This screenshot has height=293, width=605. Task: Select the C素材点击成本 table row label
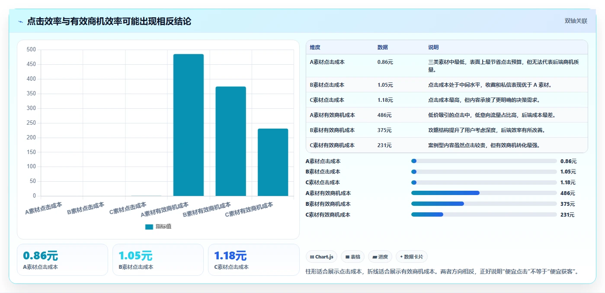click(x=327, y=100)
